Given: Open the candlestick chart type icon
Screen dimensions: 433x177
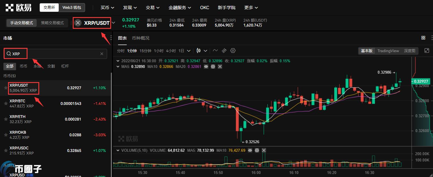Looking at the screenshot, I should pyautogui.click(x=199, y=51).
